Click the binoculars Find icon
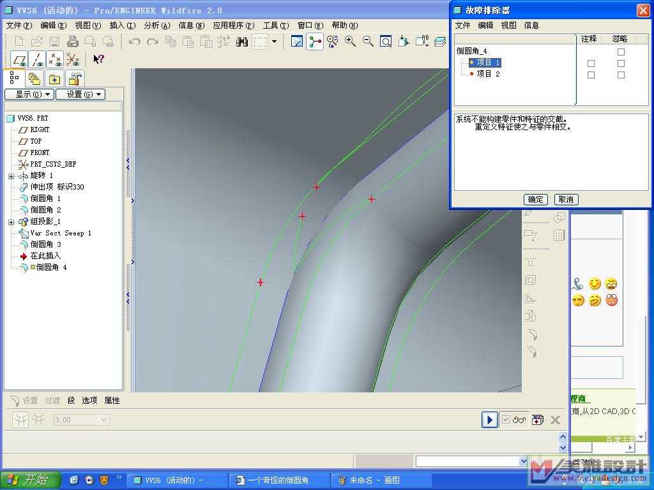 (242, 41)
